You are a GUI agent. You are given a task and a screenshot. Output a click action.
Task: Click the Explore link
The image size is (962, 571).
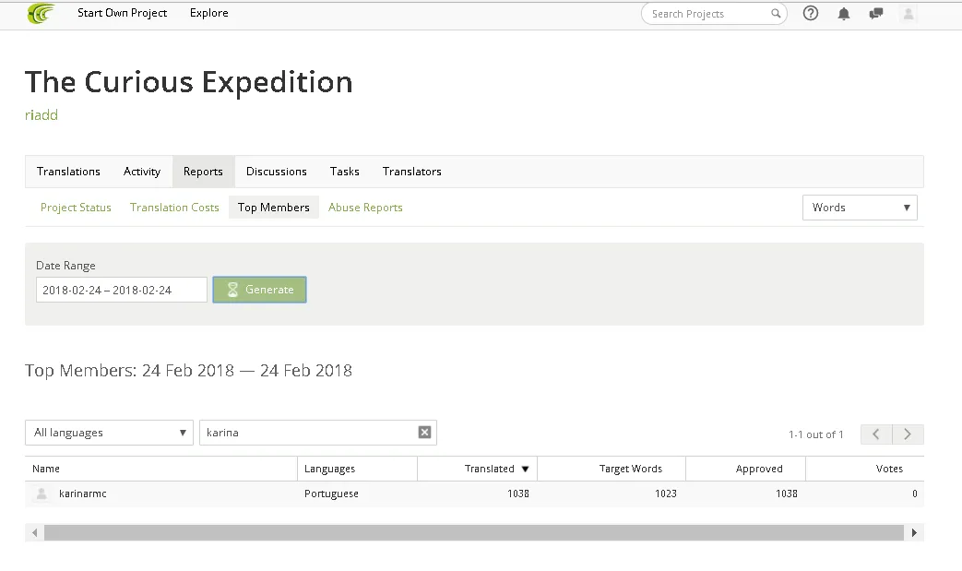pyautogui.click(x=209, y=13)
